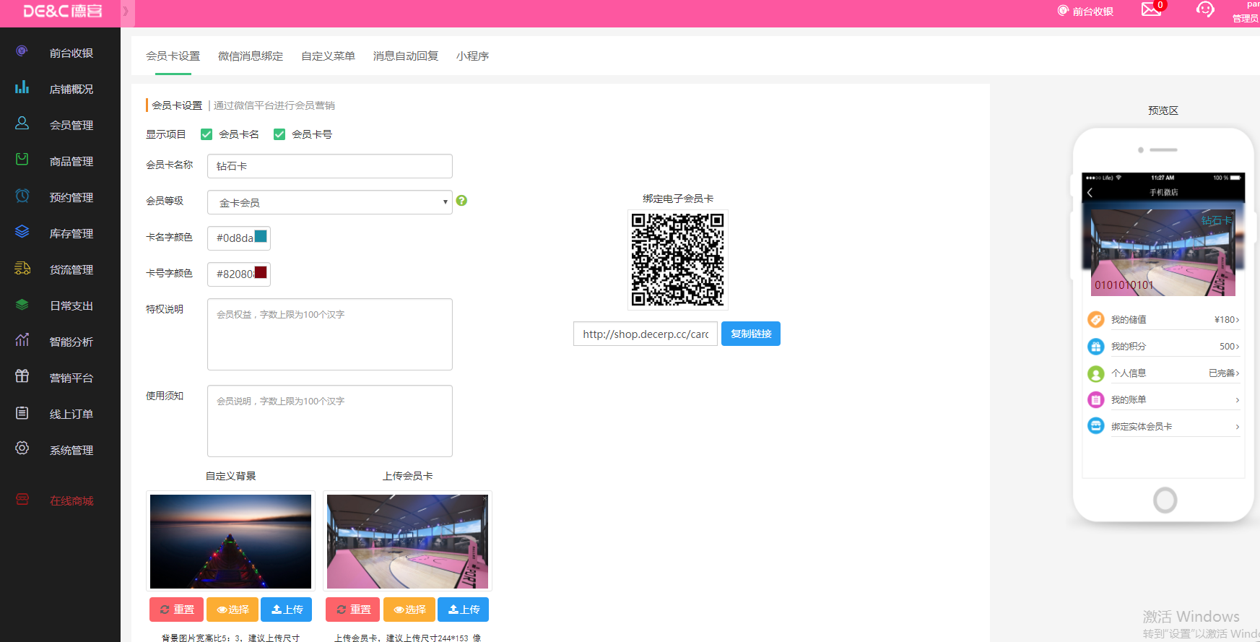This screenshot has height=642, width=1260.
Task: Click the shop URL link field
Action: pos(646,334)
